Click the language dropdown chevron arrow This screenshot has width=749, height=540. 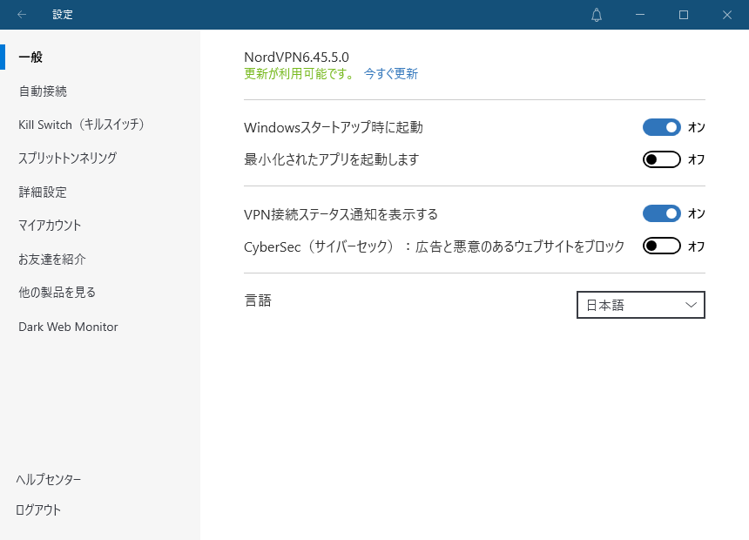tap(691, 305)
